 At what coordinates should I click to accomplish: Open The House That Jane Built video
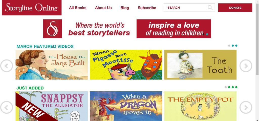[x=52, y=65]
